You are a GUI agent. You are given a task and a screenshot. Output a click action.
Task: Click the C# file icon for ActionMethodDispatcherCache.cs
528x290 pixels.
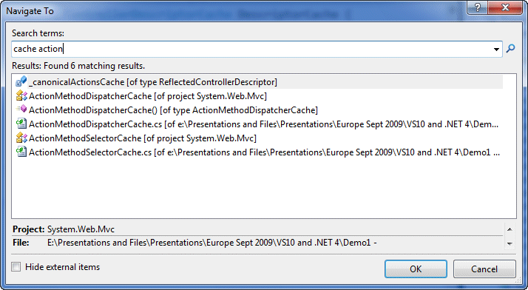(x=21, y=124)
